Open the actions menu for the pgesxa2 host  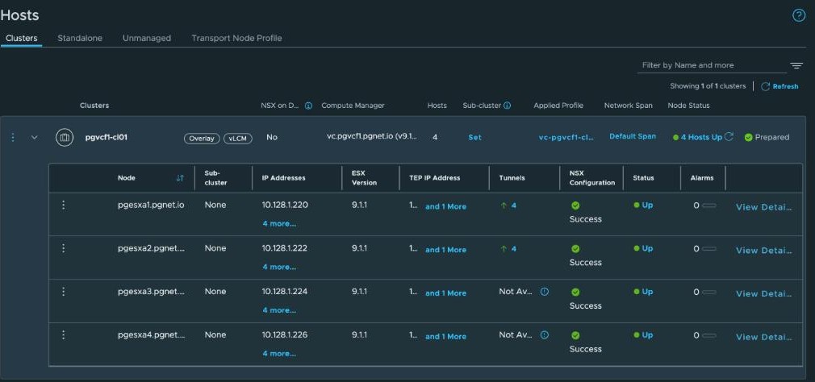coord(64,248)
